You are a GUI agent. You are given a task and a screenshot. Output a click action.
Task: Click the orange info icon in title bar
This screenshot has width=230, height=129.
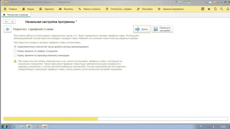(x=215, y=2)
